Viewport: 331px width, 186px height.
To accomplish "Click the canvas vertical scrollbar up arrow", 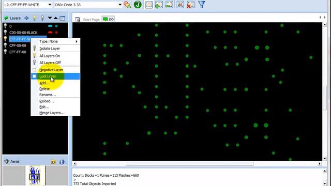I will [325, 25].
